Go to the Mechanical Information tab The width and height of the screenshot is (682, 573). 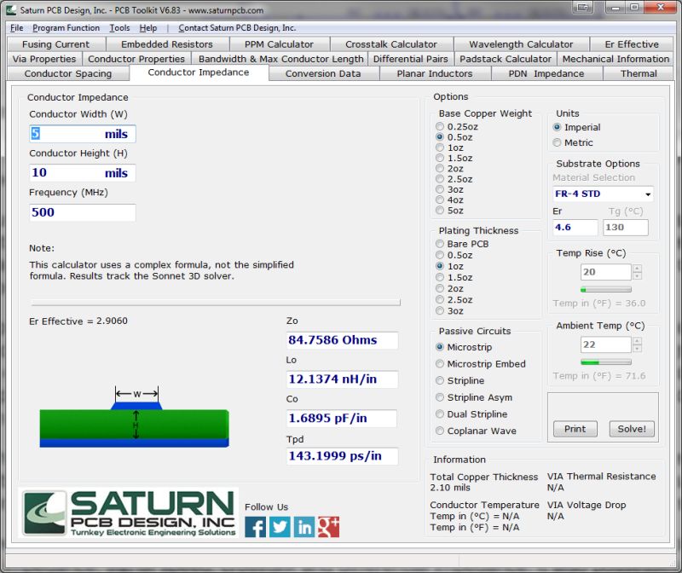tap(616, 59)
